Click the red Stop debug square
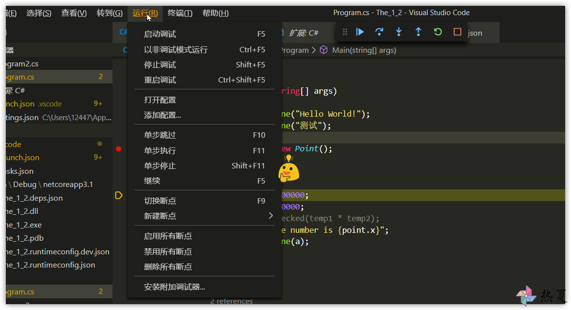 pos(458,32)
